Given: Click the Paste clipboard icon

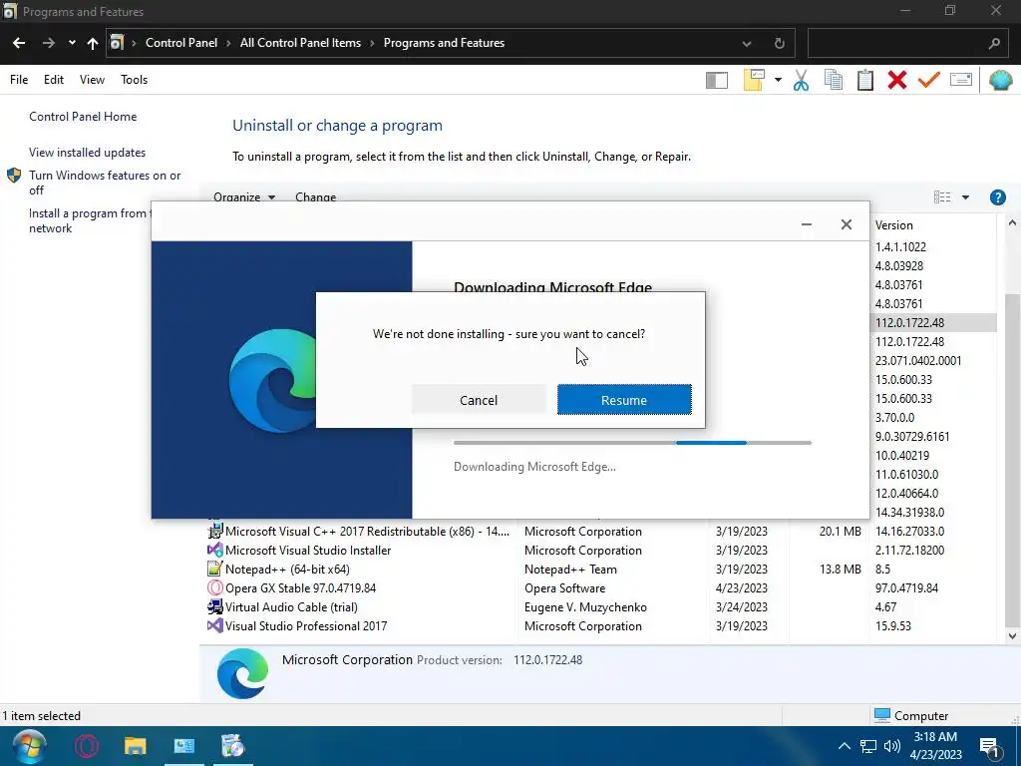Looking at the screenshot, I should (865, 80).
